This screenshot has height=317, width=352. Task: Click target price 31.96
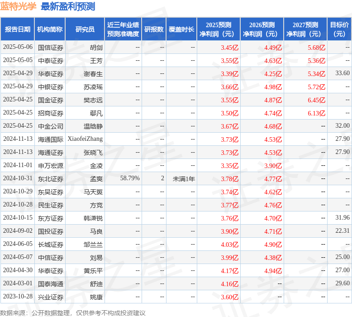[342, 217]
